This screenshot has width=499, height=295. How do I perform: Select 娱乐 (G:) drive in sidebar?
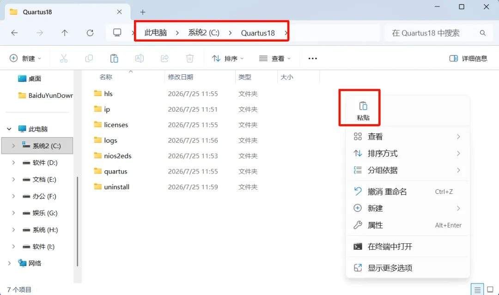click(x=40, y=213)
